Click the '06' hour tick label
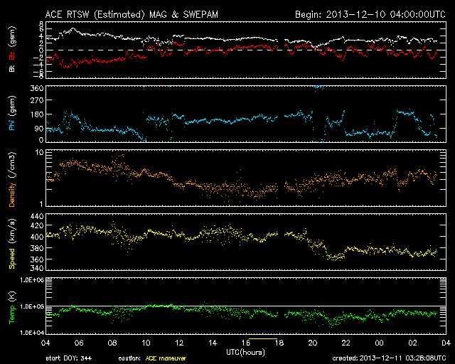Viewport: 455px width, 364px height. (x=79, y=343)
